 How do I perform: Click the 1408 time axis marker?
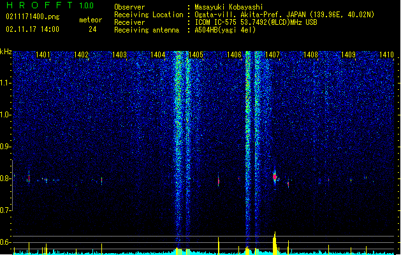click(310, 55)
